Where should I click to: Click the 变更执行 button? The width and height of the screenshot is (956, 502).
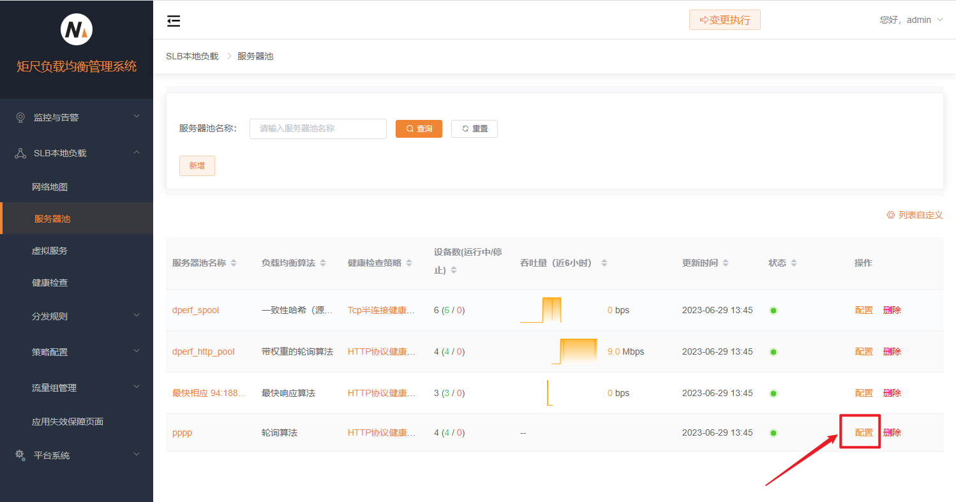click(x=724, y=20)
